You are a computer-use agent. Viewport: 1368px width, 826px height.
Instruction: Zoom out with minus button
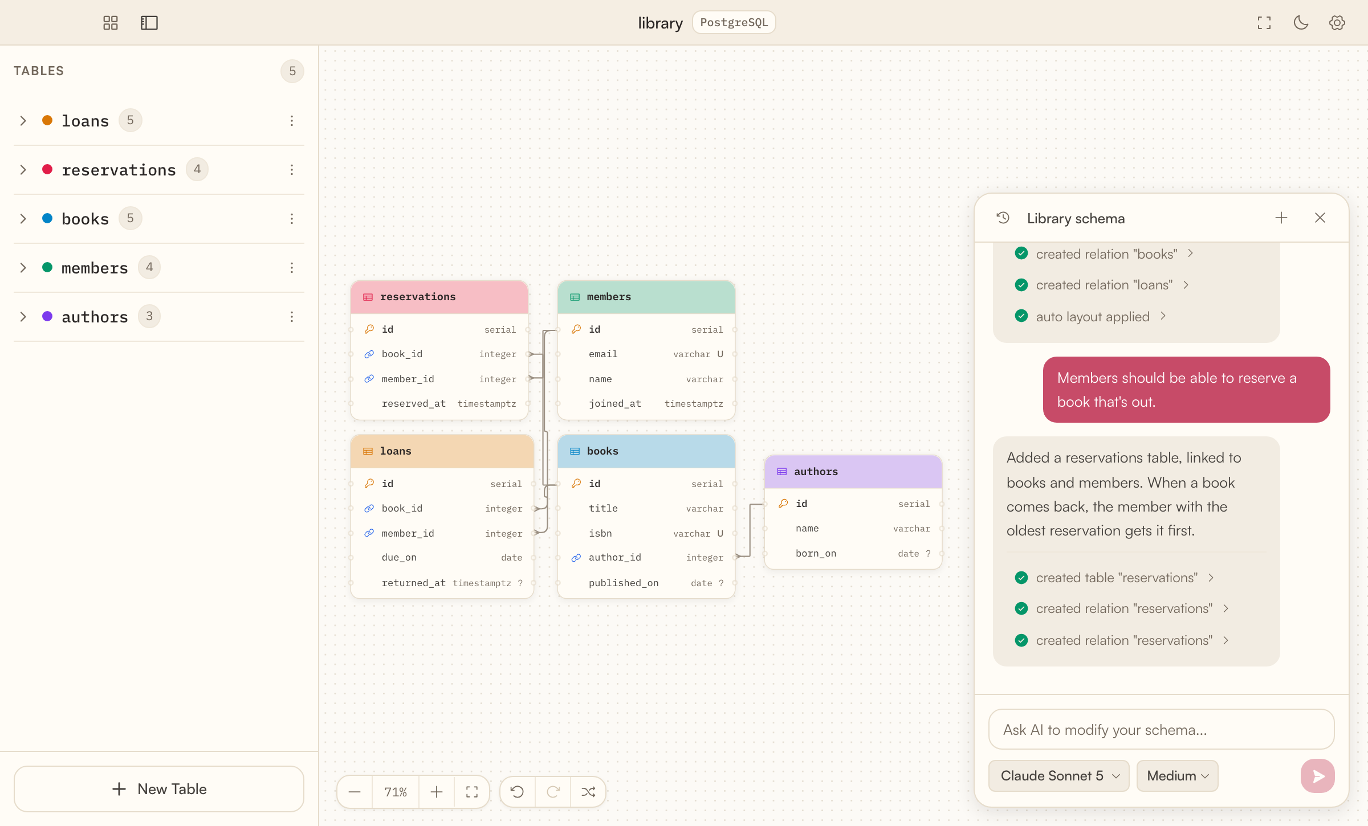tap(355, 792)
